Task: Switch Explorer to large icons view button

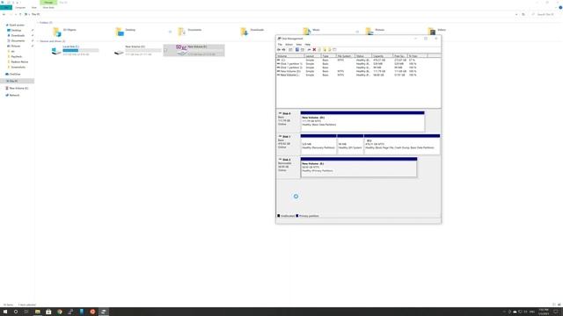Action: [x=559, y=305]
